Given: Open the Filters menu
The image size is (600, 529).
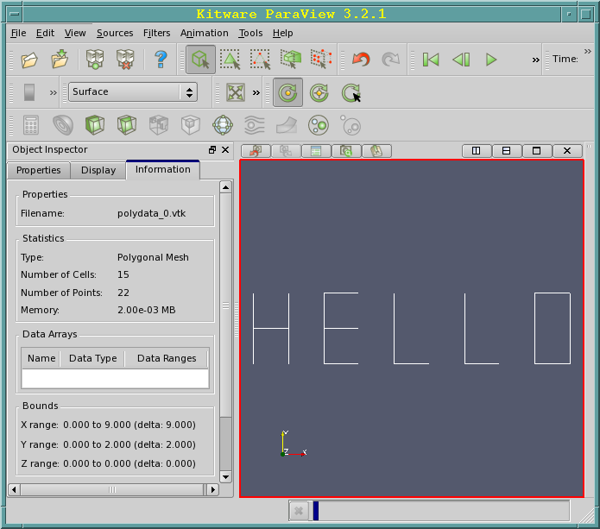Looking at the screenshot, I should point(157,33).
